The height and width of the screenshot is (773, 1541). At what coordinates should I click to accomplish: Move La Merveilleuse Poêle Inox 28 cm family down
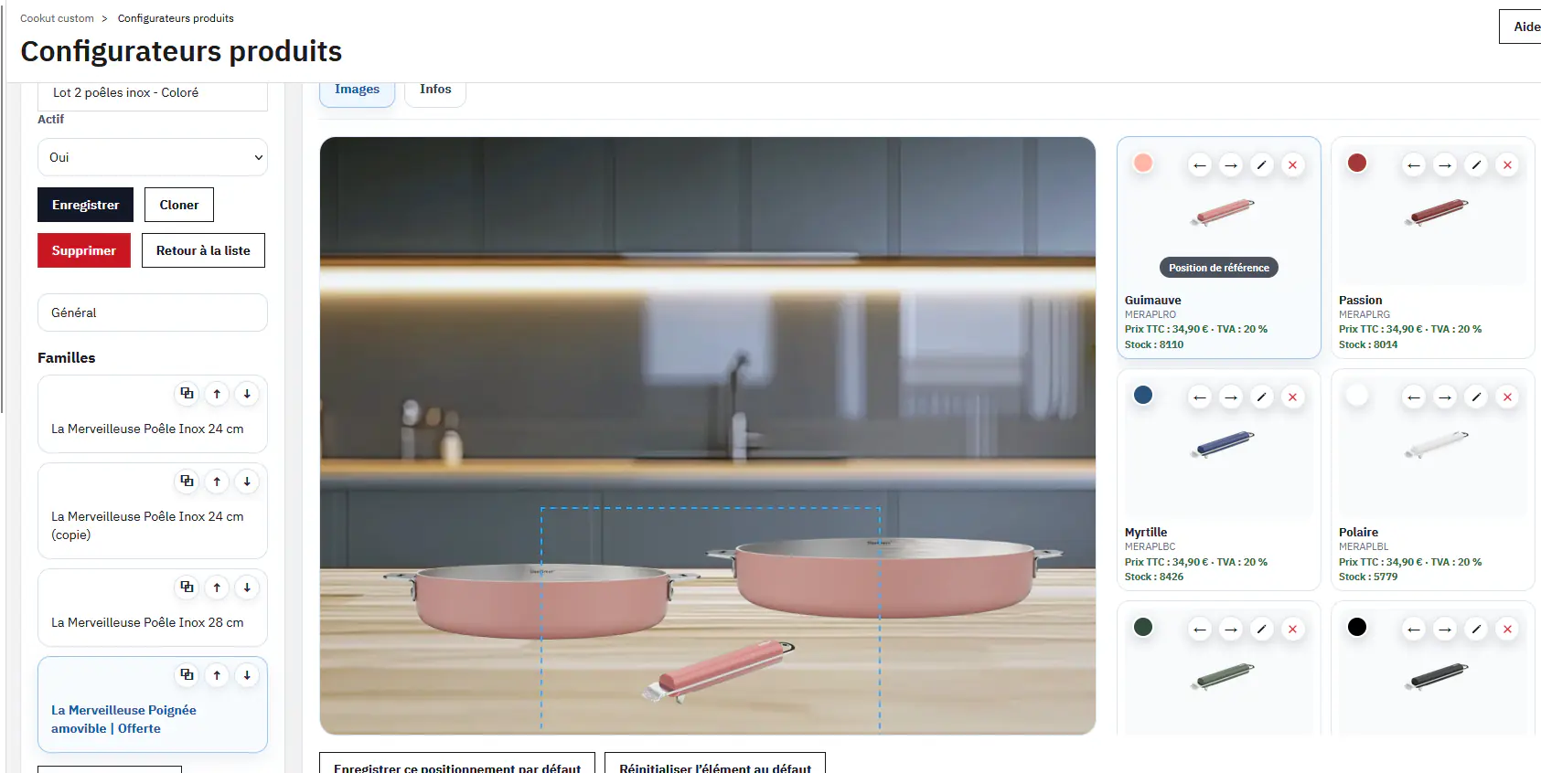coord(247,587)
